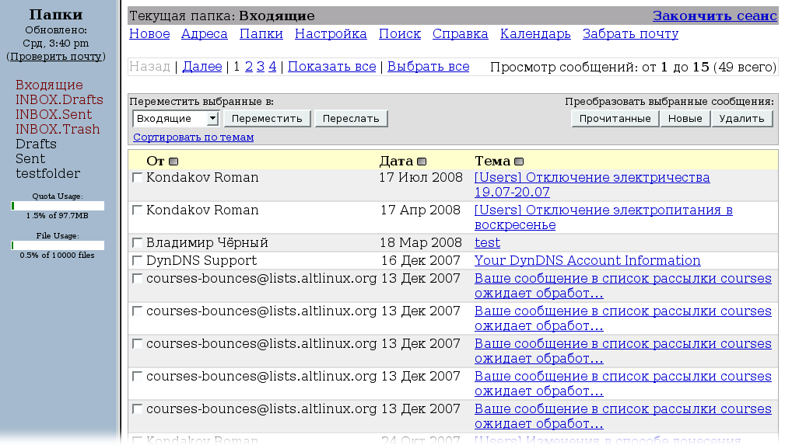Click Сортировать по темам link
This screenshot has height=445, width=785.
(193, 137)
